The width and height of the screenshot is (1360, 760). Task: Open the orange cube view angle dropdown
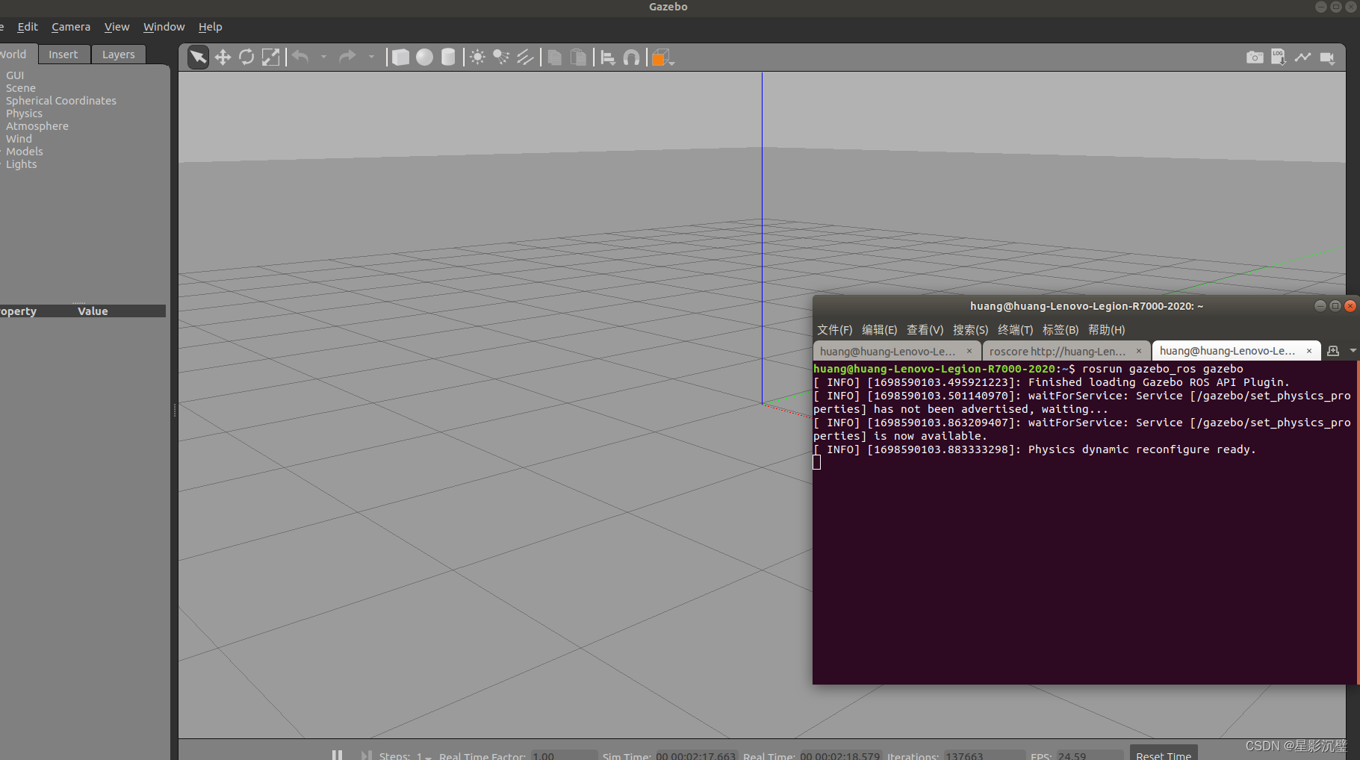(662, 57)
